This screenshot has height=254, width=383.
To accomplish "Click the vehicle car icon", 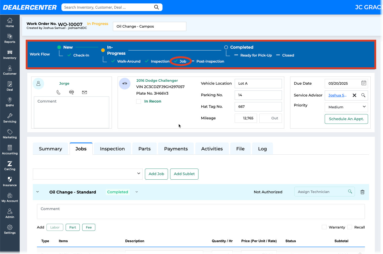I will (125, 84).
